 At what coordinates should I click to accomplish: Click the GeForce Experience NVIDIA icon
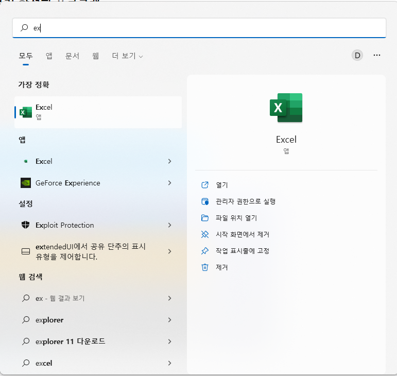(x=26, y=183)
